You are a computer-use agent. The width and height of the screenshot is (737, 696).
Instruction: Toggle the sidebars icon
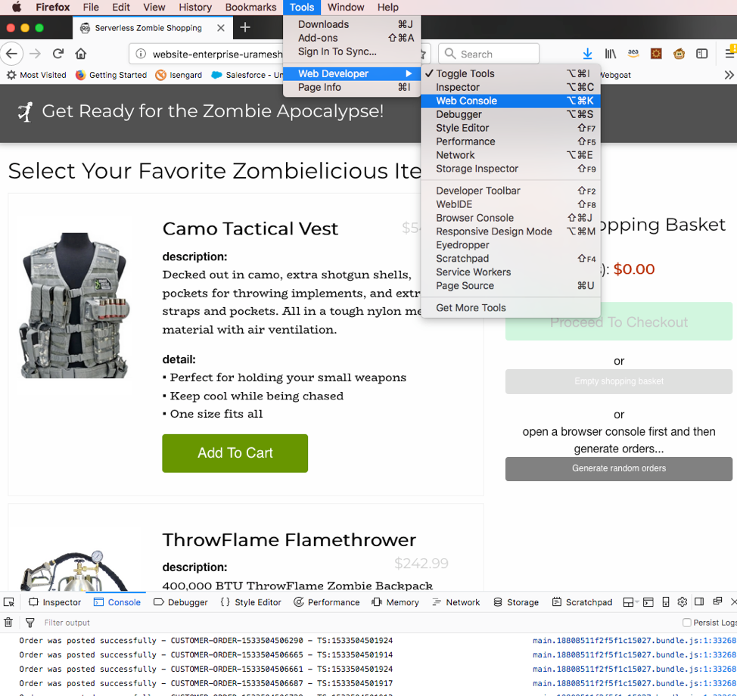701,54
